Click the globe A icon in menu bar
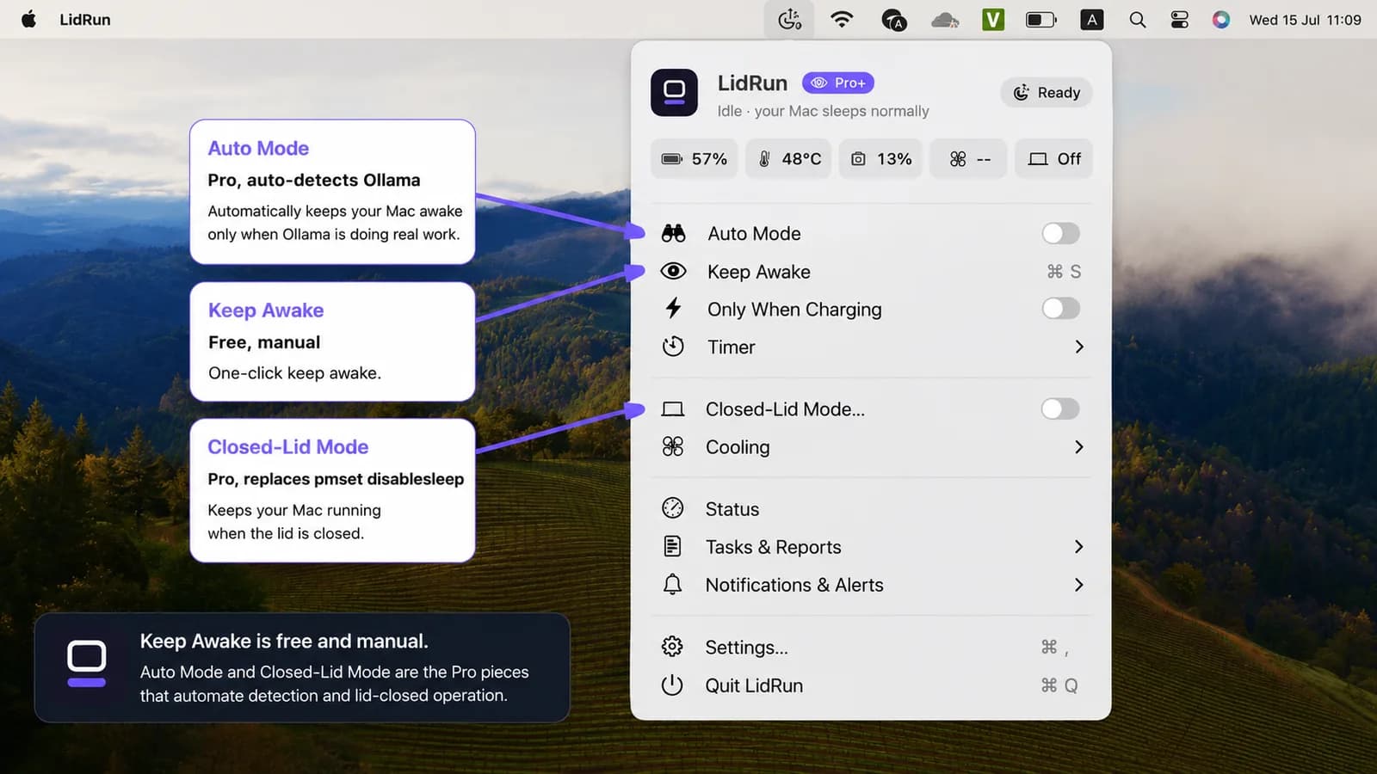This screenshot has width=1377, height=774. (894, 19)
